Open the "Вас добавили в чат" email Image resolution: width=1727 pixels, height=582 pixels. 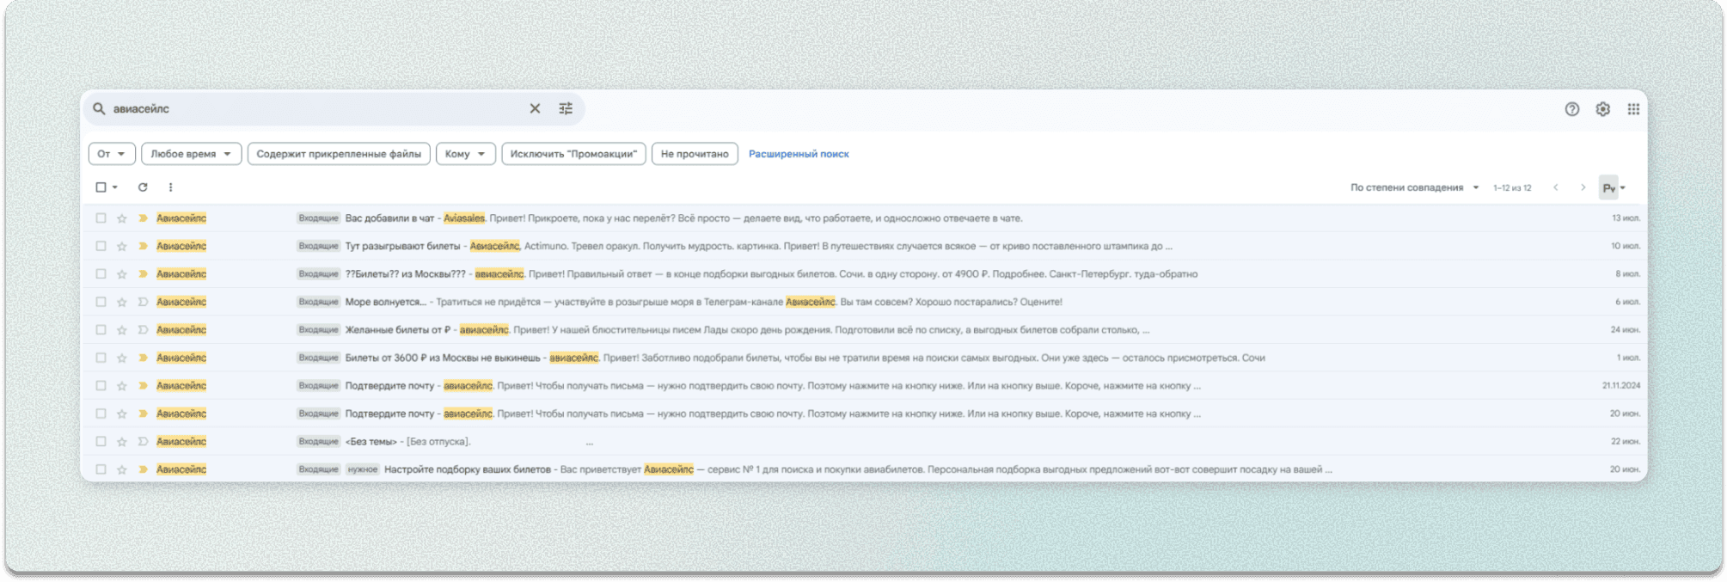pos(864,218)
